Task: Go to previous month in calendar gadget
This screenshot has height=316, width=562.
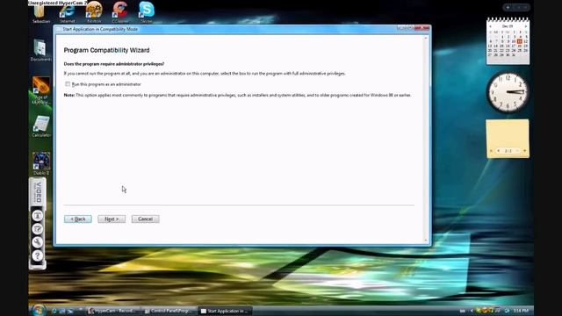Action: coord(491,26)
